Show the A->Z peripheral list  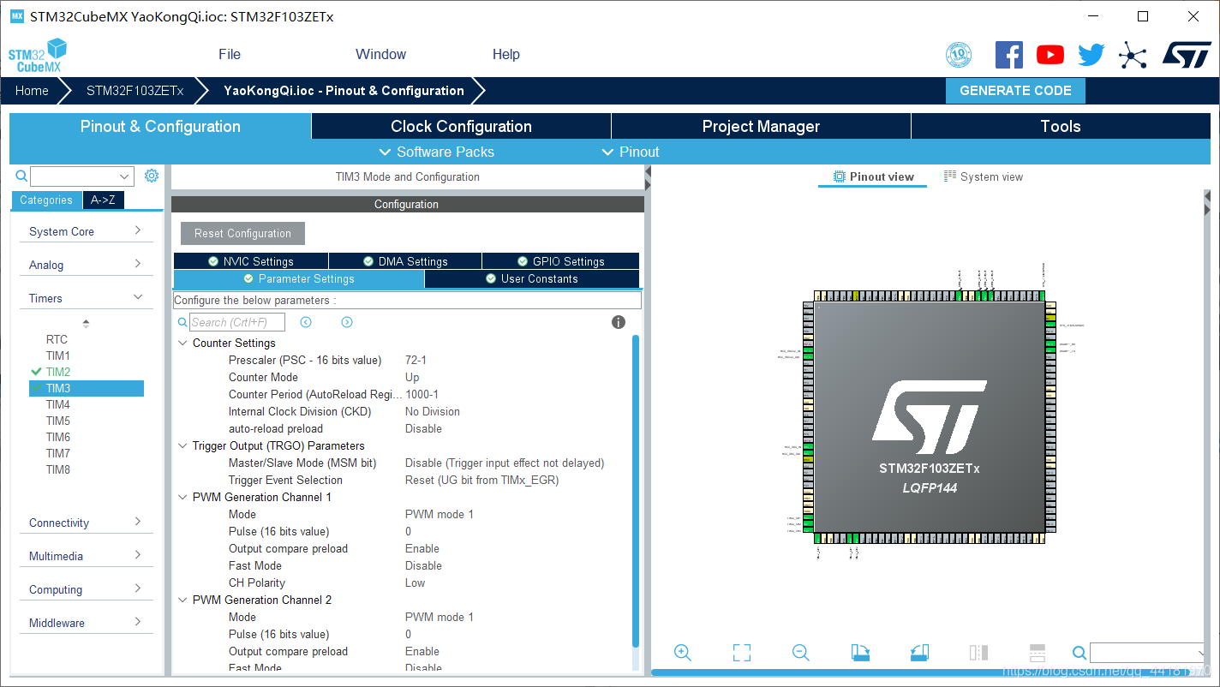[x=104, y=200]
